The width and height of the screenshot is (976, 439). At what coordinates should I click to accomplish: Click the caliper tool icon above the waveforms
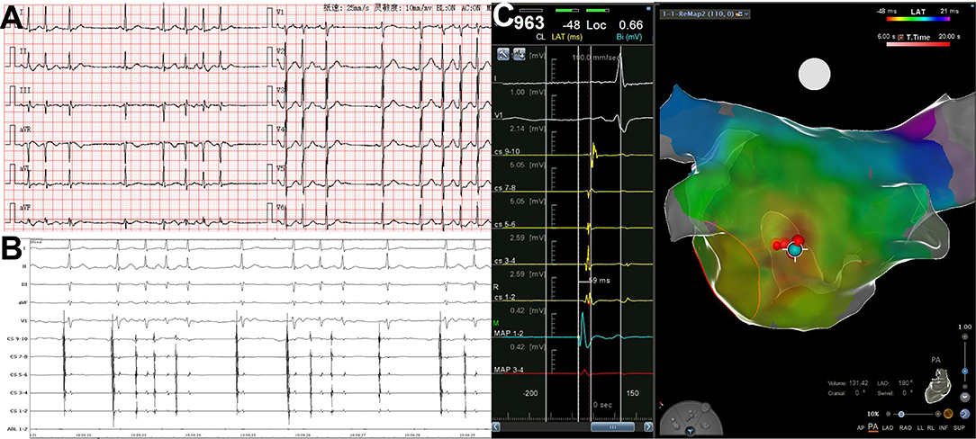click(504, 54)
